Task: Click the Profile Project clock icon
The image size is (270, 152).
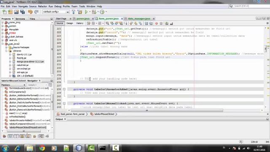Action: [x=102, y=12]
